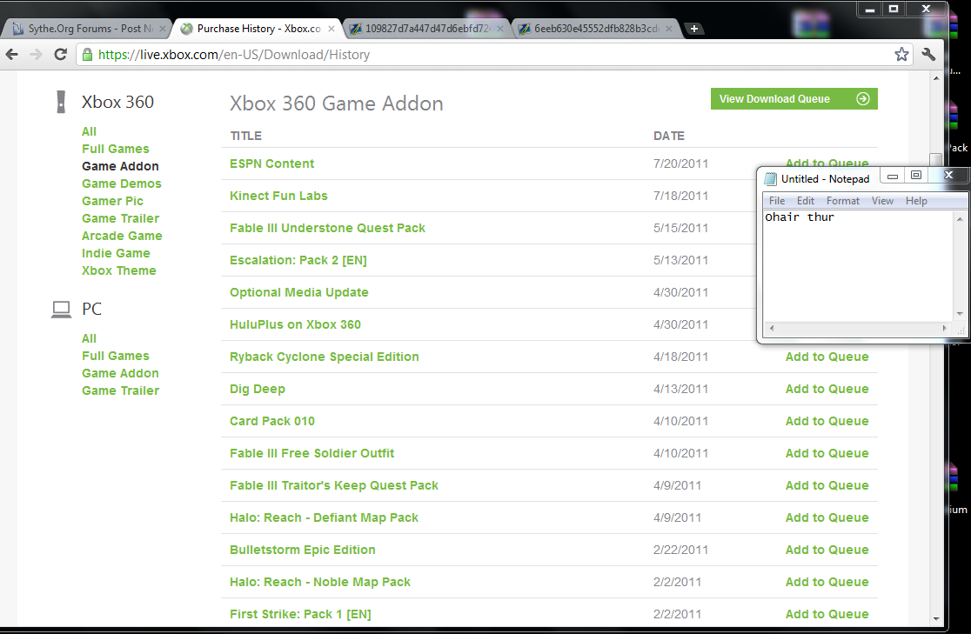The width and height of the screenshot is (971, 634).
Task: Click Notepad vertical scrollbar up arrow
Action: pos(960,218)
